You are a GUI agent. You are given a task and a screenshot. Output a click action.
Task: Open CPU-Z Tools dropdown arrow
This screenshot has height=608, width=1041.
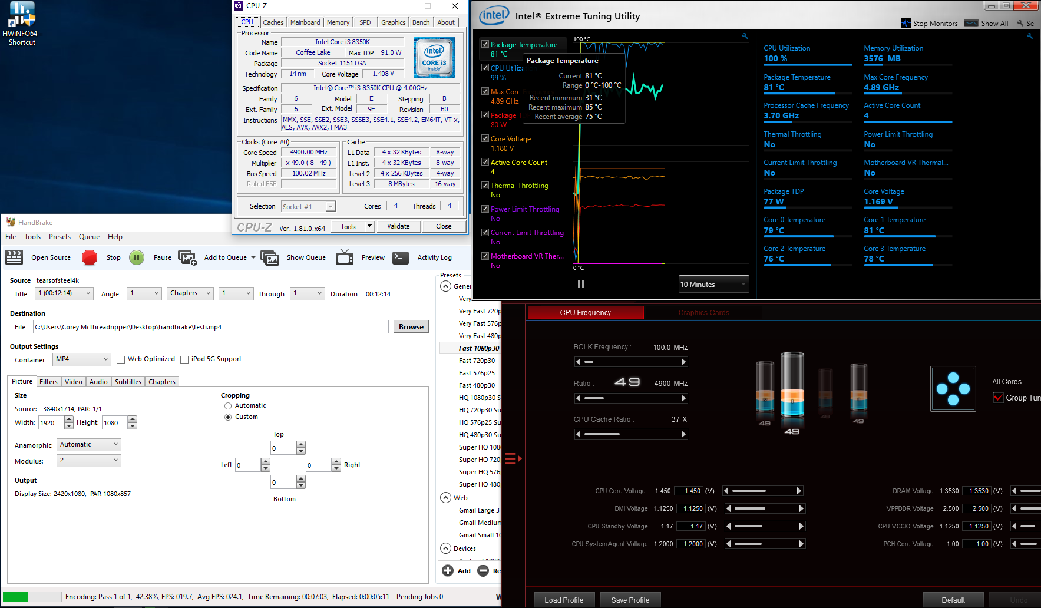[369, 226]
